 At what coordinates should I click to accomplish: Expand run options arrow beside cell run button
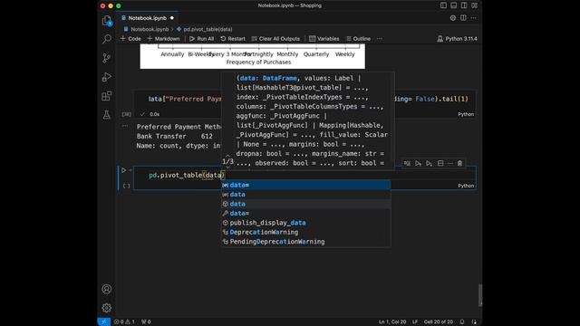[130, 170]
